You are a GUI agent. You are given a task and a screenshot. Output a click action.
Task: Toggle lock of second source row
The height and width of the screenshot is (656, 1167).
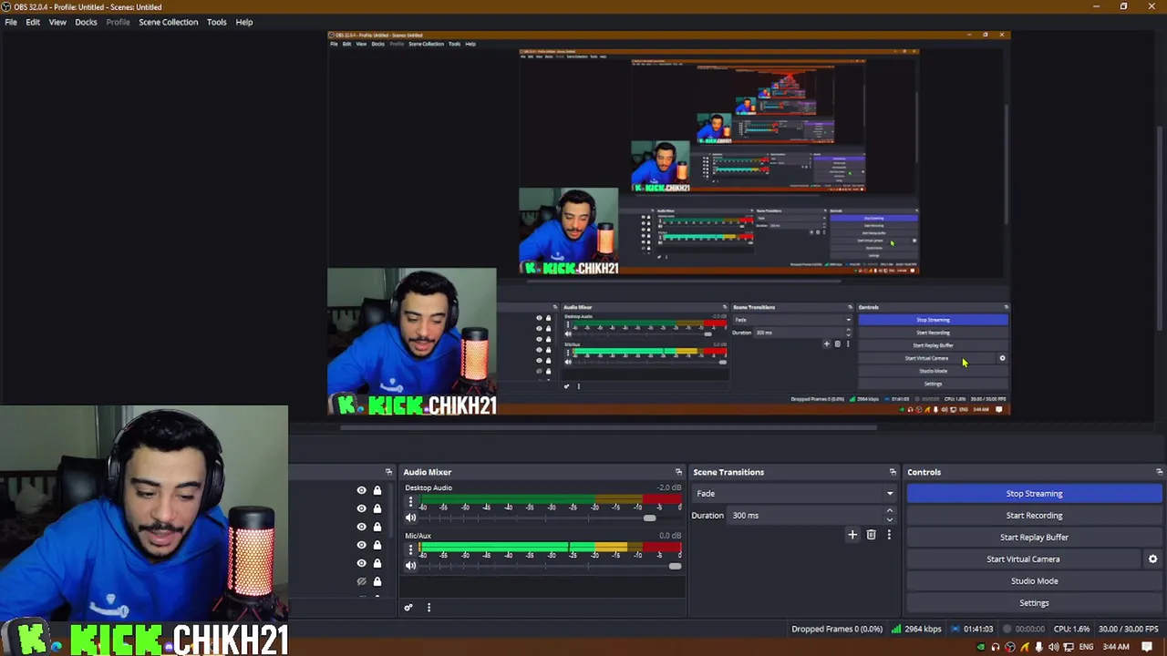pos(377,508)
